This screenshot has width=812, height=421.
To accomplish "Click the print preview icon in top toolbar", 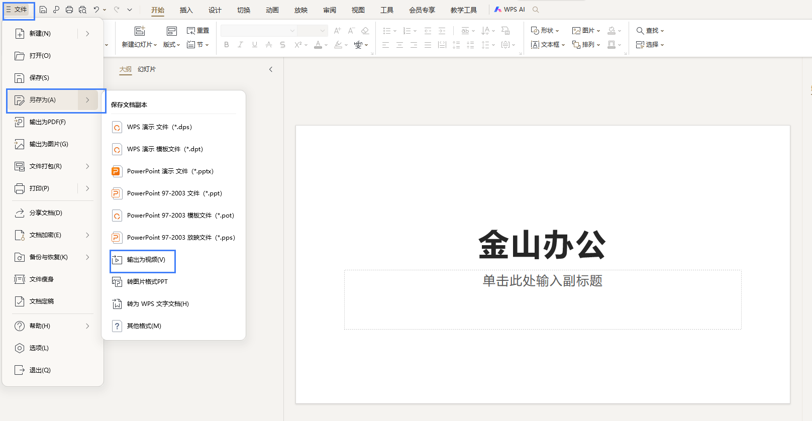I will click(82, 10).
